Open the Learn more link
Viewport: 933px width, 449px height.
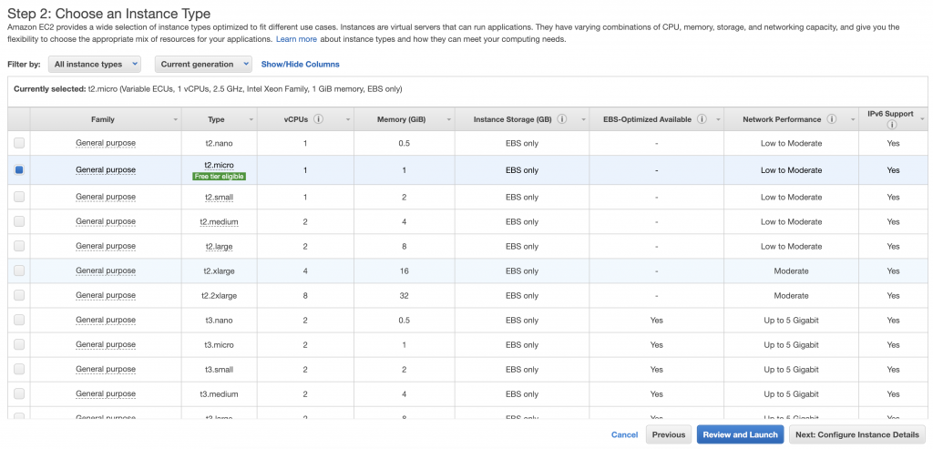pyautogui.click(x=296, y=39)
